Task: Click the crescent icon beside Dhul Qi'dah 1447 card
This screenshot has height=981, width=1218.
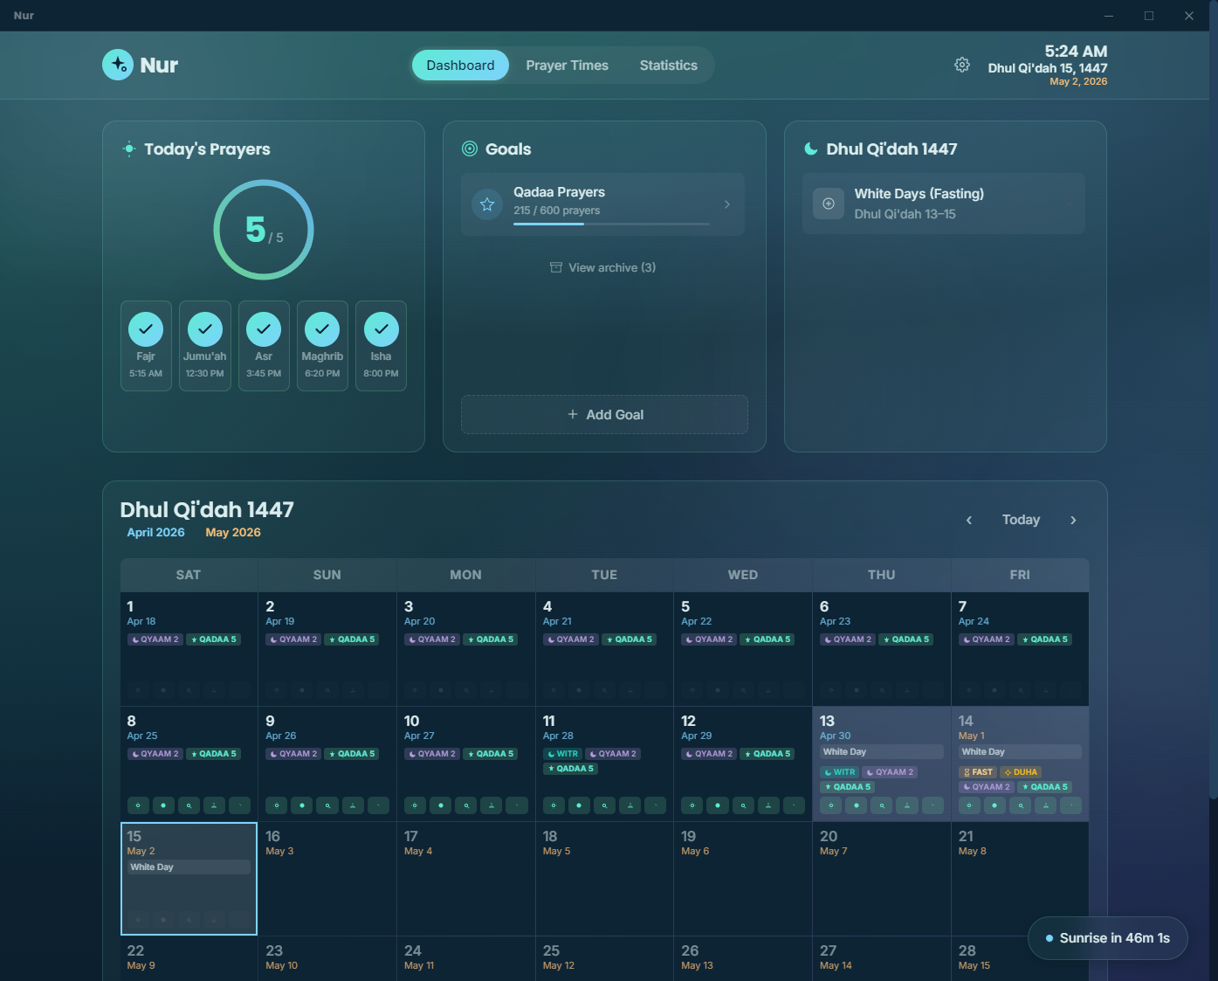Action: (x=811, y=149)
